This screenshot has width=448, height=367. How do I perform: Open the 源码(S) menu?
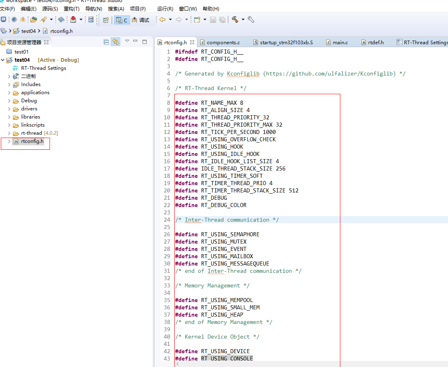(x=50, y=9)
